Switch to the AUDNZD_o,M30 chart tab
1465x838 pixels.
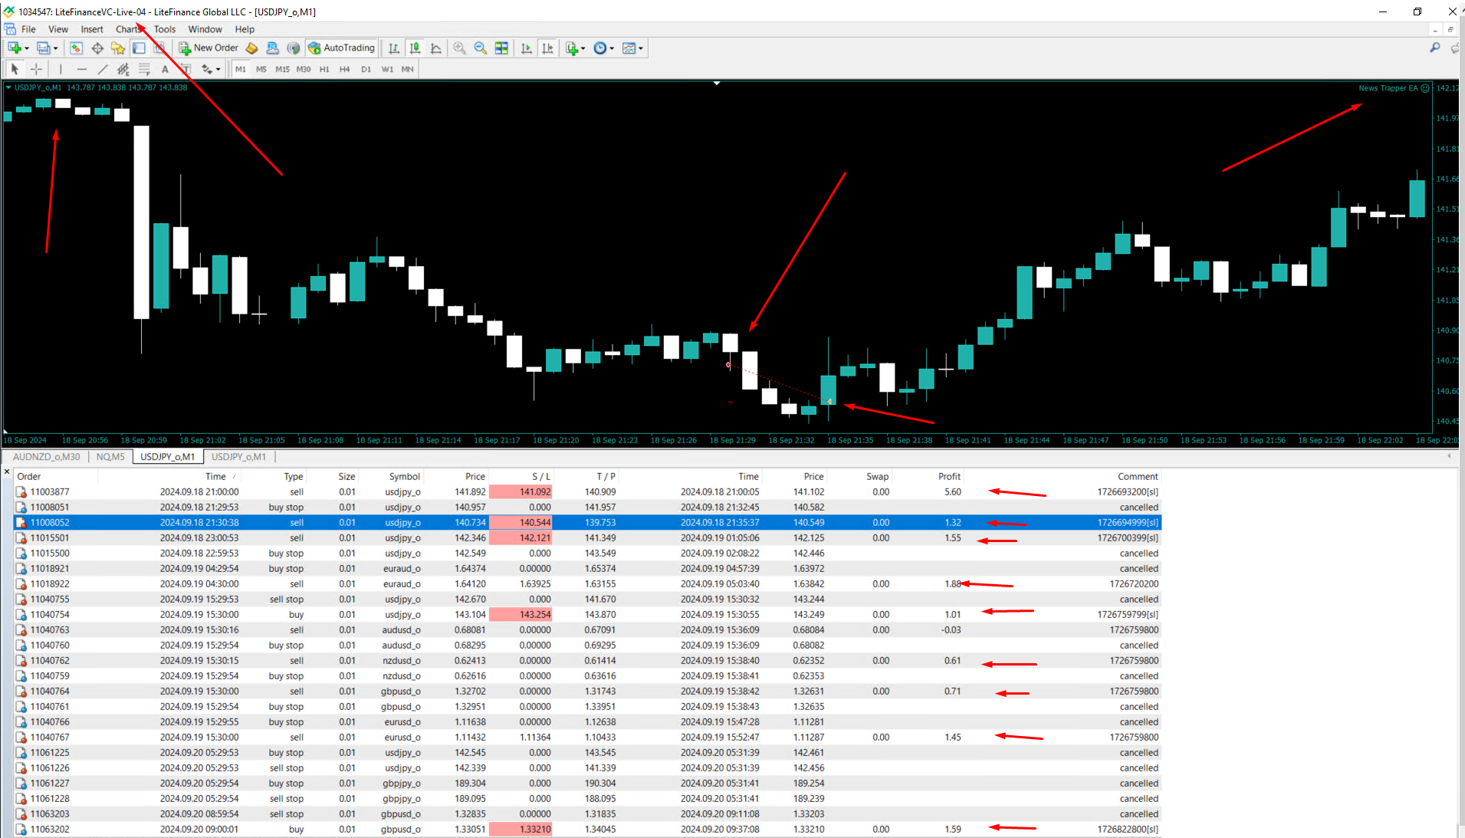(47, 457)
